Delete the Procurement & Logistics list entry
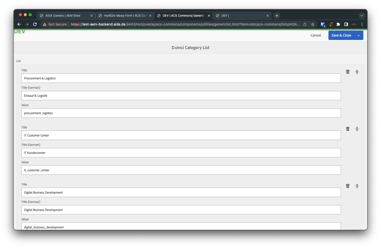The width and height of the screenshot is (381, 248). (348, 72)
